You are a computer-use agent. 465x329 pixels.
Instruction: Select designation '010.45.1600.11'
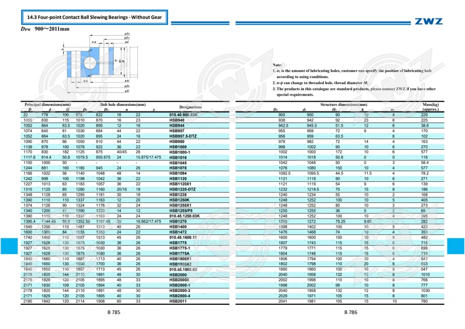183,238
